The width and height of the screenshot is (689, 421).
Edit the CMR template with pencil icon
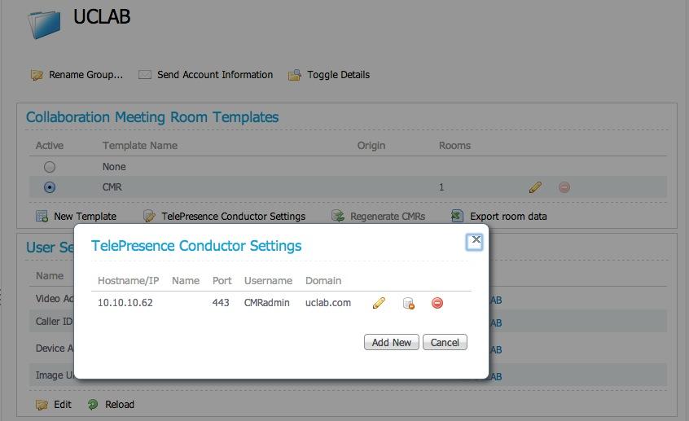pyautogui.click(x=535, y=187)
